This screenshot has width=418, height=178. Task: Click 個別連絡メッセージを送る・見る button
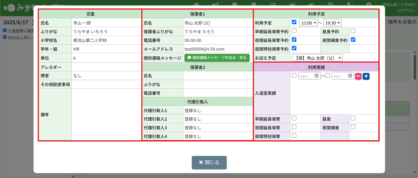[x=217, y=58]
